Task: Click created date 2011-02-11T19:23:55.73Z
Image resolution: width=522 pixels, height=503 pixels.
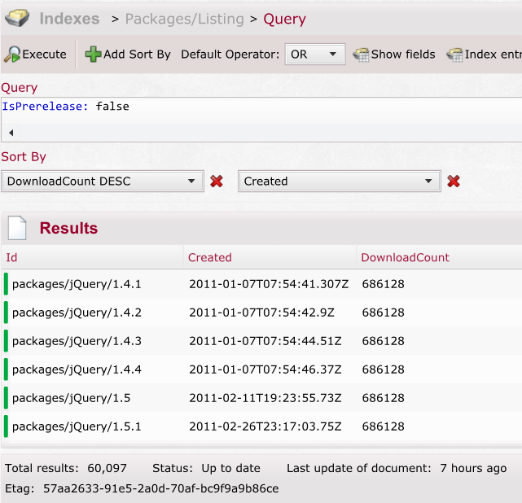Action: pyautogui.click(x=265, y=398)
